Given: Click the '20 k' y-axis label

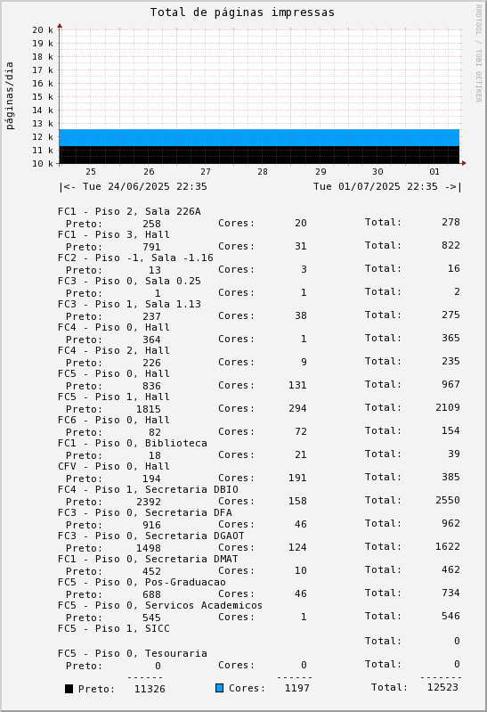Looking at the screenshot, I should [x=43, y=30].
